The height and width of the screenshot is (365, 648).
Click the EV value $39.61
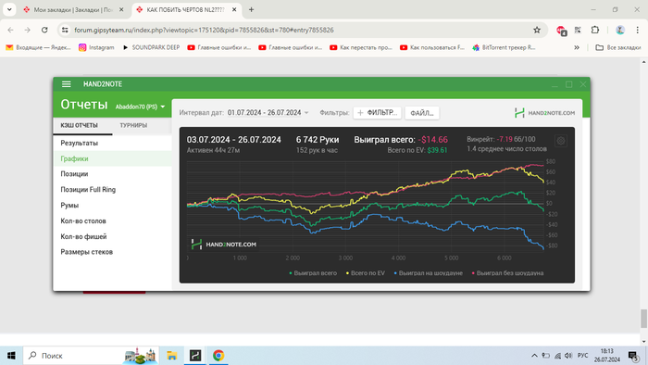coord(437,150)
